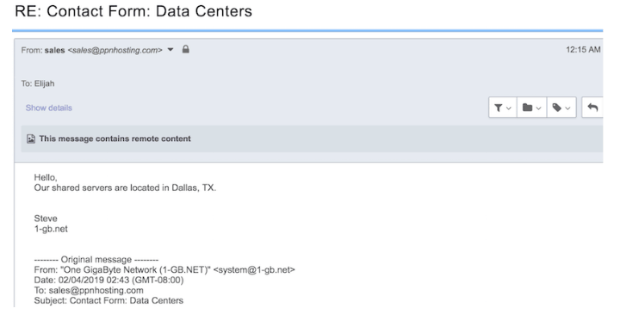Click sales@ppnhosting.com in the From field

pos(115,50)
